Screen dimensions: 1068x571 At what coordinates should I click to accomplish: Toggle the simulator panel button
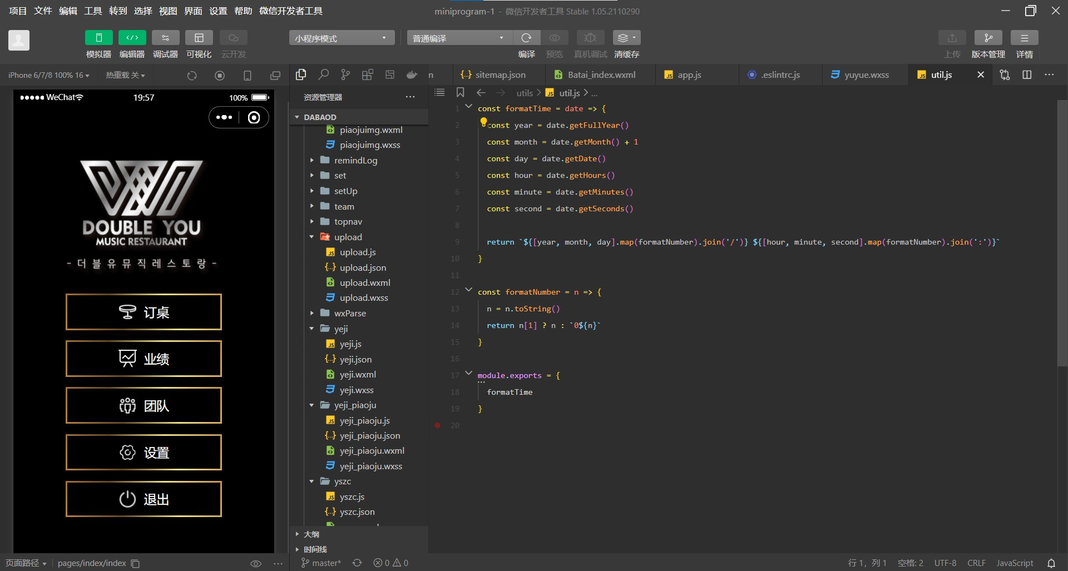coord(98,38)
